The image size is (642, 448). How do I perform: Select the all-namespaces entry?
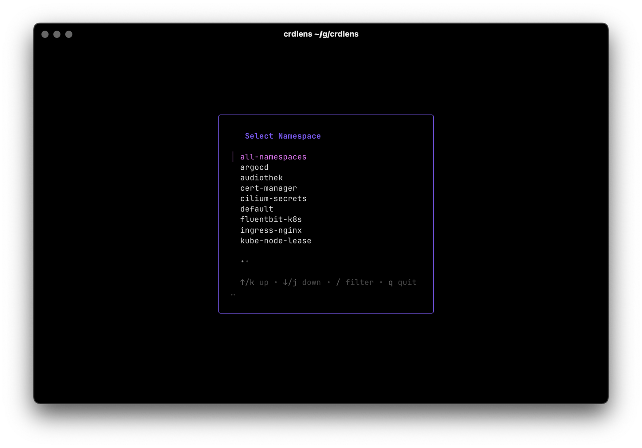(x=273, y=157)
